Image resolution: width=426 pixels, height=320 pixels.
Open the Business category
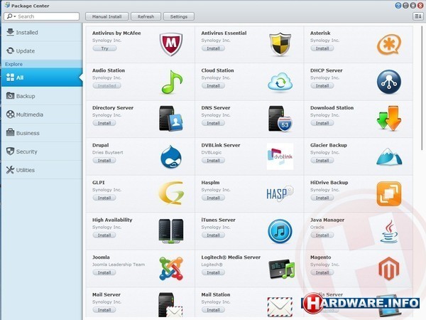[42, 133]
